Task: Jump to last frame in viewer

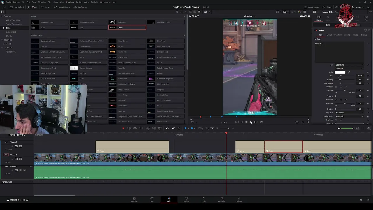Action: pos(256,122)
